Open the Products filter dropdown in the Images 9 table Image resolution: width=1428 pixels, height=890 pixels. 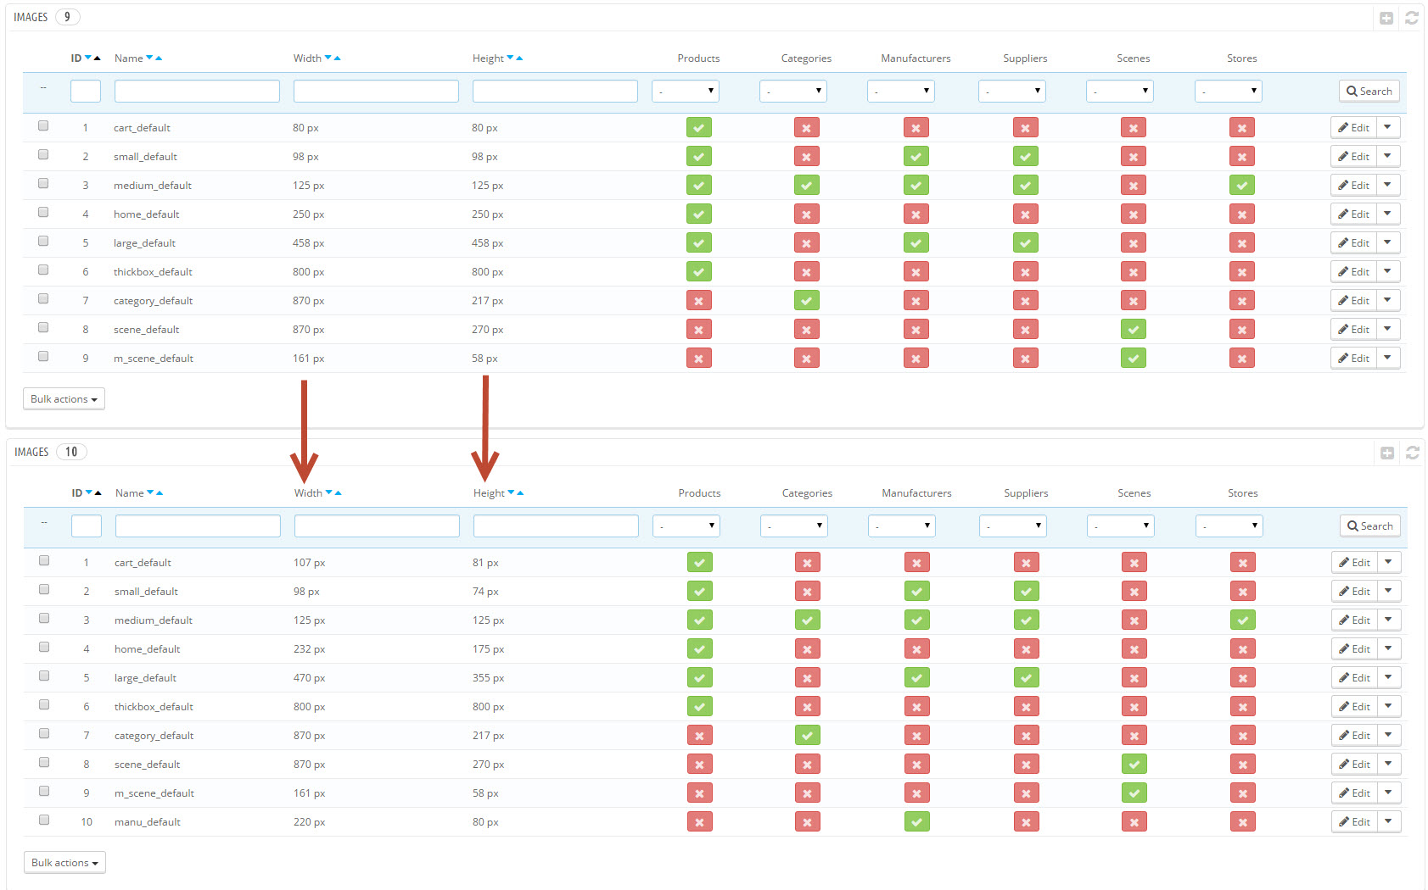[686, 91]
